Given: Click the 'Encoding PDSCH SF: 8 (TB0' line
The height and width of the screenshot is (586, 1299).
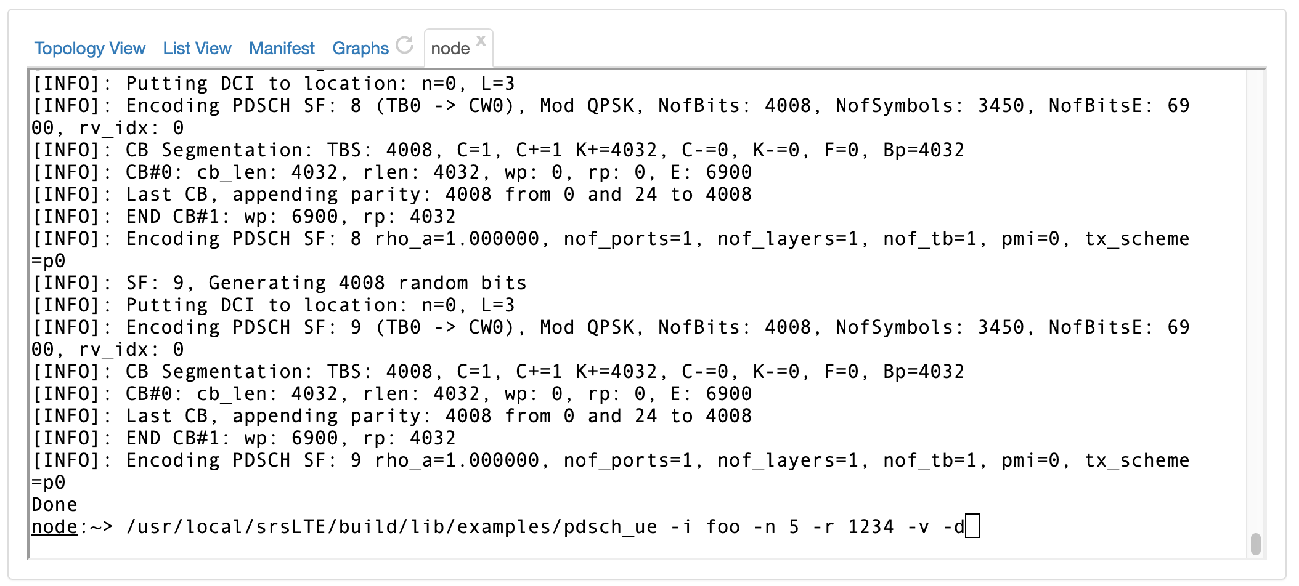Looking at the screenshot, I should point(611,106).
